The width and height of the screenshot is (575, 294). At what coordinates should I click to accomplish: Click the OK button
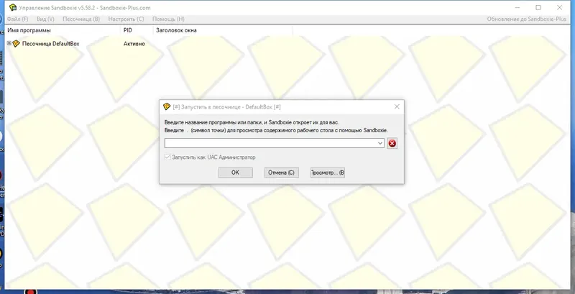[x=236, y=173]
